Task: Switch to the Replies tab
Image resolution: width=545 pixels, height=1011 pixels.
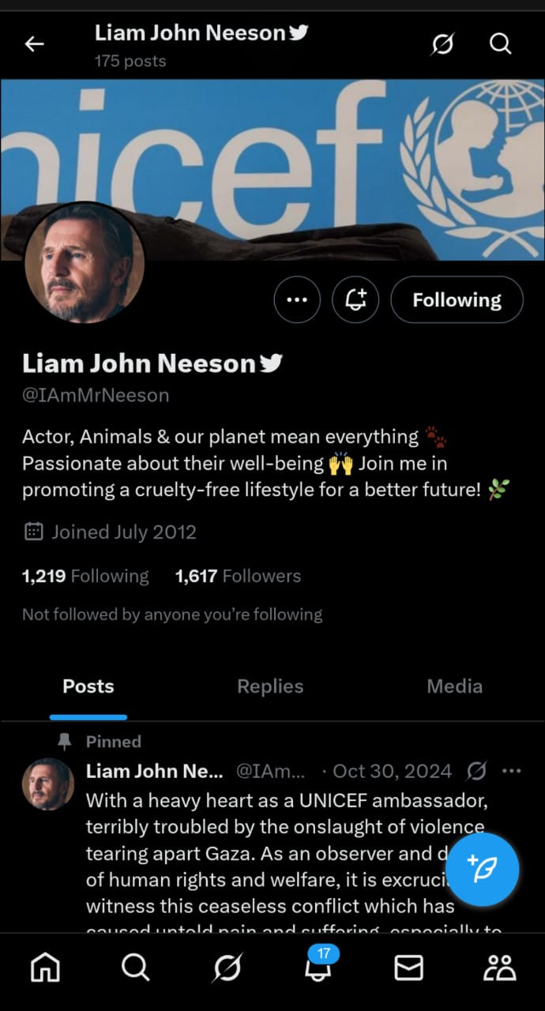Action: coord(270,686)
